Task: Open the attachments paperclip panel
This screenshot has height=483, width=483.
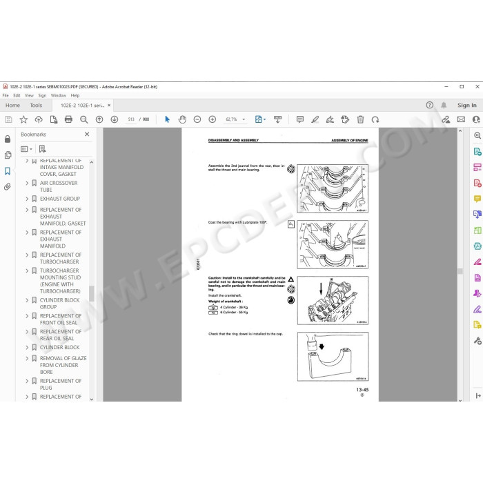Action: [x=8, y=187]
